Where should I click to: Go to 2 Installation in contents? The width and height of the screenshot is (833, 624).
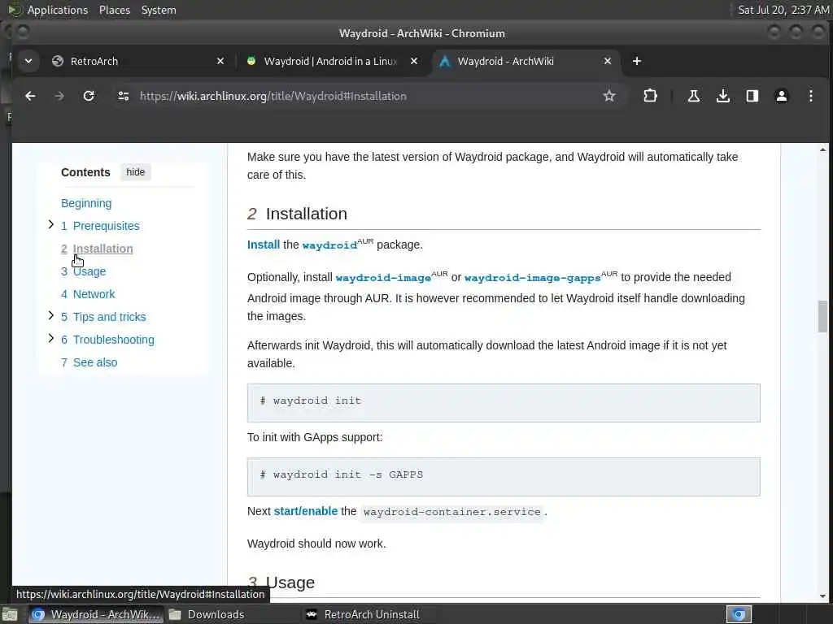pyautogui.click(x=97, y=249)
